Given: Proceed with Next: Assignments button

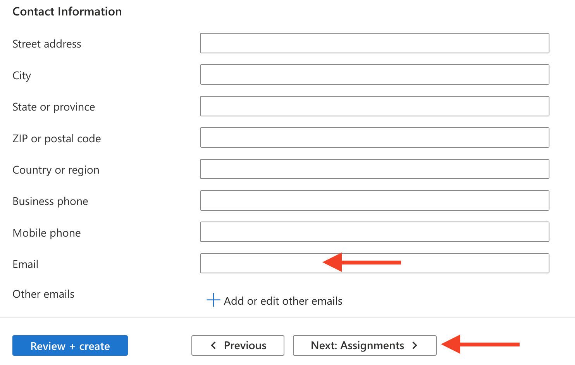Looking at the screenshot, I should tap(365, 345).
